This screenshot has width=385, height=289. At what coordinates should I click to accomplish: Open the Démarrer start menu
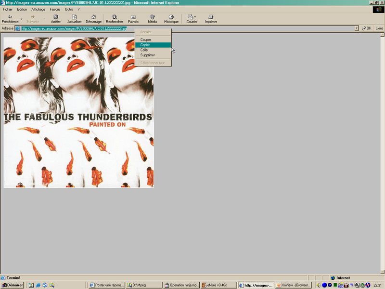(x=12, y=285)
